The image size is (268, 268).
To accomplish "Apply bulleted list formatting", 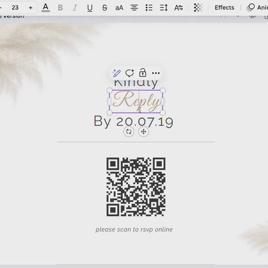I will pyautogui.click(x=149, y=8).
